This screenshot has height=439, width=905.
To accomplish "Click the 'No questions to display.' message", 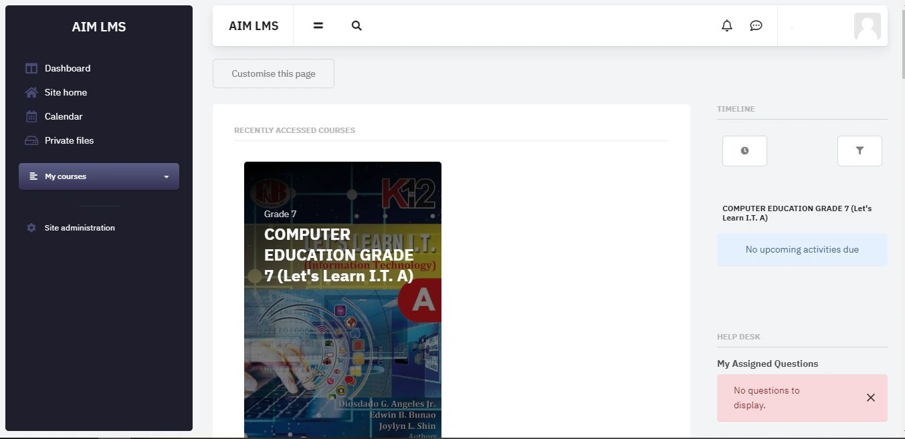I will 767,398.
